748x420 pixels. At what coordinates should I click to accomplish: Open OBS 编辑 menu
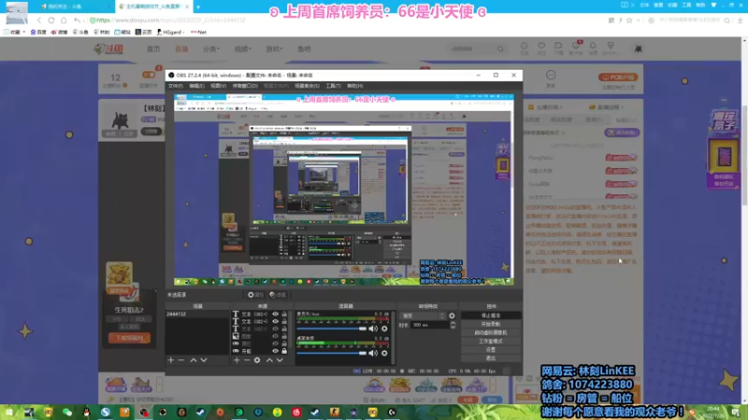click(196, 86)
